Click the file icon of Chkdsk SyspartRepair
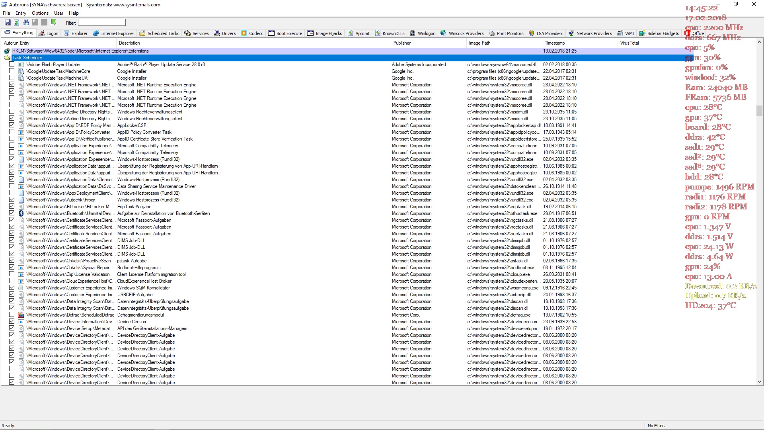 pos(21,268)
